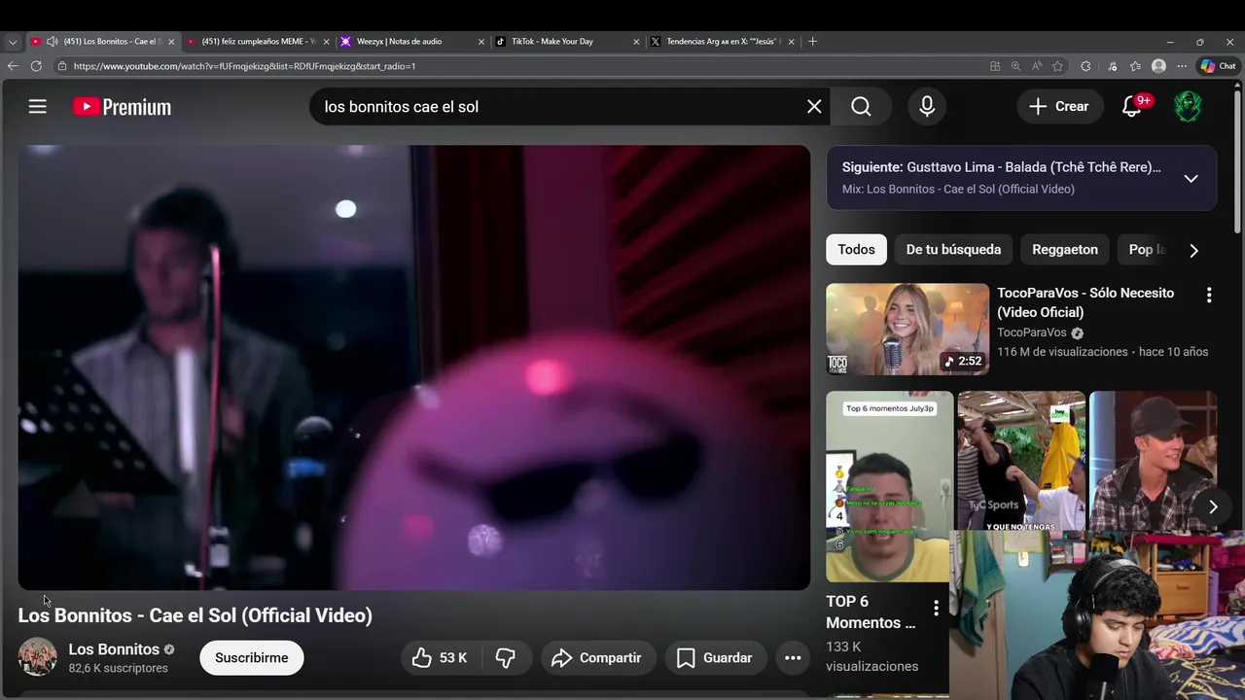
Task: Start Read aloud
Action: [x=1037, y=66]
